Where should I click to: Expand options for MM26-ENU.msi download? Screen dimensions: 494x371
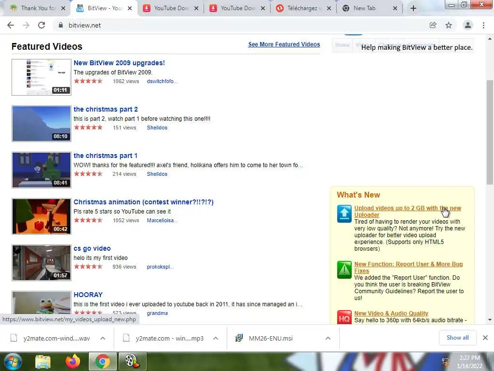pos(328,338)
